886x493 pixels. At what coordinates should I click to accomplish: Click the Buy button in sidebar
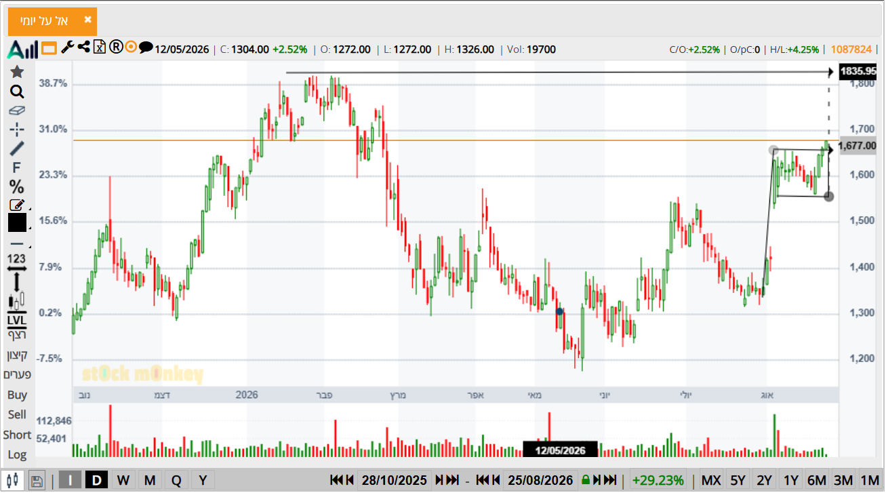point(17,395)
